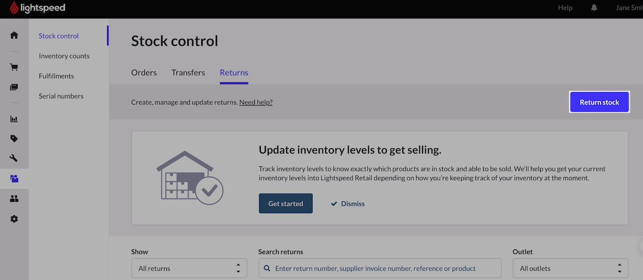Follow the Need help? link
The image size is (643, 280).
[256, 102]
